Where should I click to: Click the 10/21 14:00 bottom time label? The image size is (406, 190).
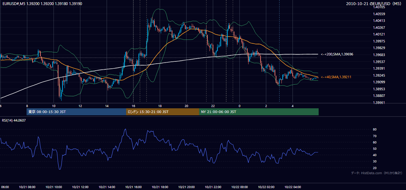(107, 187)
